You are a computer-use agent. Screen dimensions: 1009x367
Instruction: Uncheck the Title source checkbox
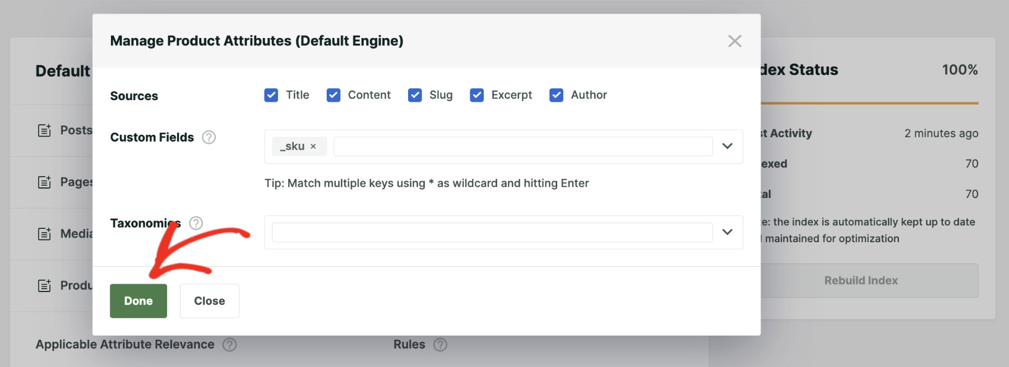271,95
